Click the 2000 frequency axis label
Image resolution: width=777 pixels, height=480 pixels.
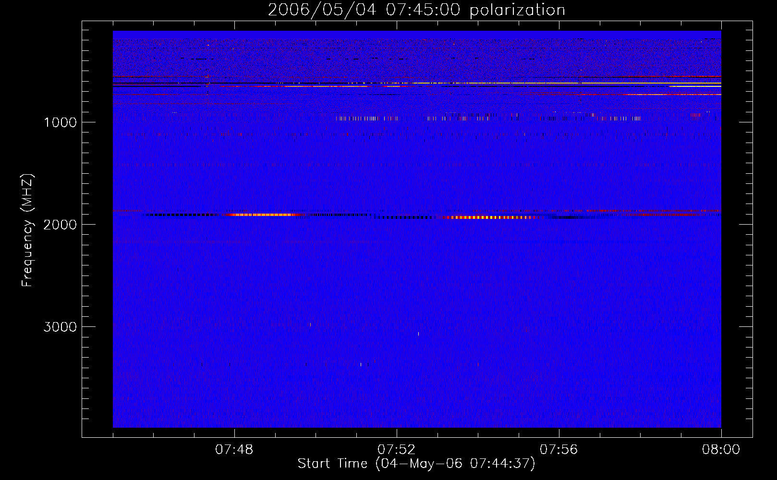pyautogui.click(x=60, y=225)
